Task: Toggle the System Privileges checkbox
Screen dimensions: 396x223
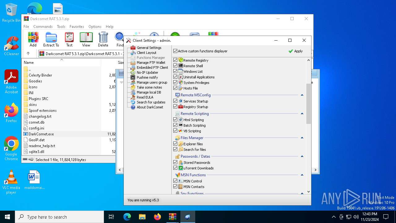Action: (x=175, y=82)
